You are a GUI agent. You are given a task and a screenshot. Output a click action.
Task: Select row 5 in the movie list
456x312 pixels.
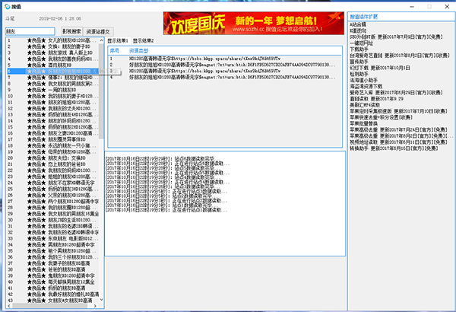tap(53, 65)
